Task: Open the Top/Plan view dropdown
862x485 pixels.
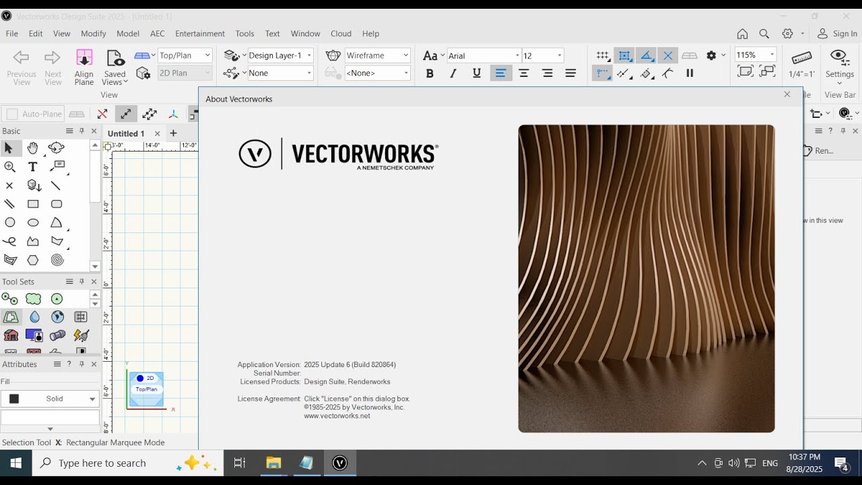Action: 185,55
